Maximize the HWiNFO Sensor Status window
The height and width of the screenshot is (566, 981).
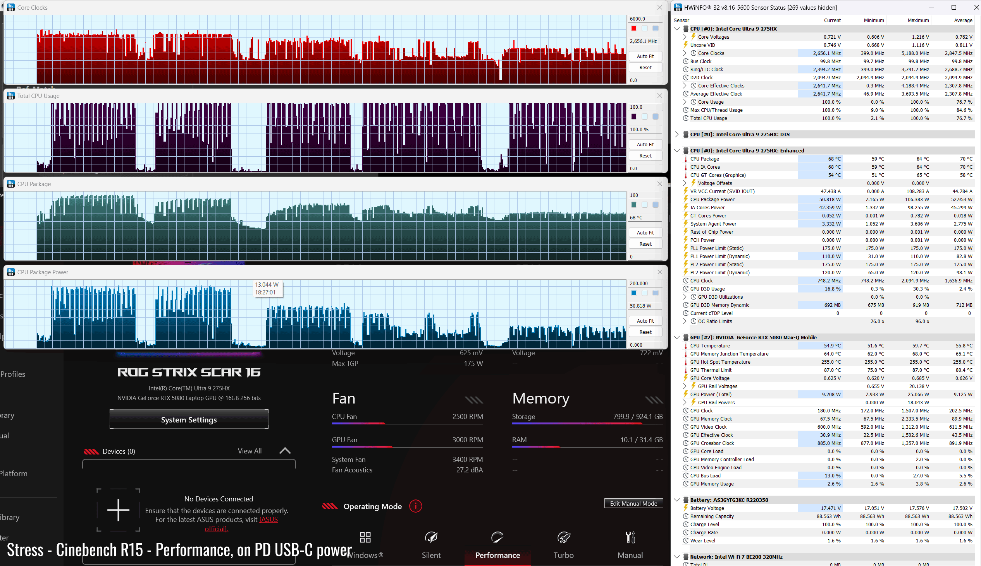[953, 7]
